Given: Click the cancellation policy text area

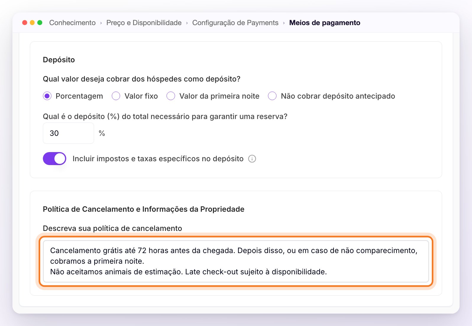Looking at the screenshot, I should pos(236,261).
